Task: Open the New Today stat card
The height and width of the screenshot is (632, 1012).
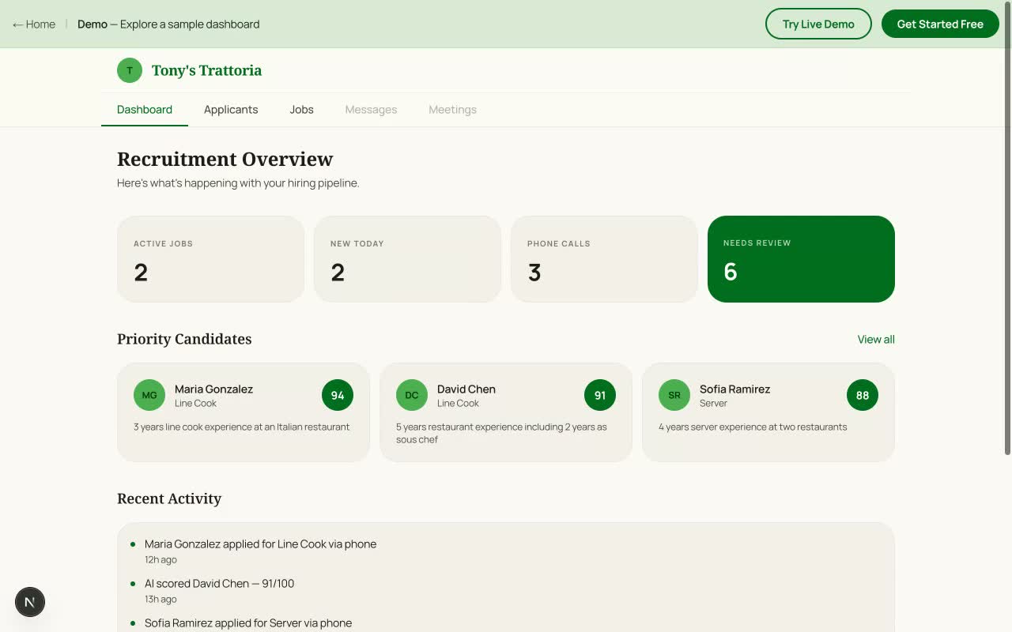Action: point(407,259)
